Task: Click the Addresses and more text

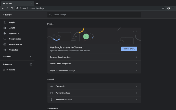Action: click(x=64, y=100)
